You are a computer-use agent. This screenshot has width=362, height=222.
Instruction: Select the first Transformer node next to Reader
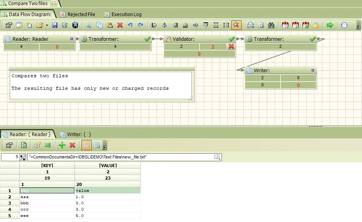click(115, 39)
